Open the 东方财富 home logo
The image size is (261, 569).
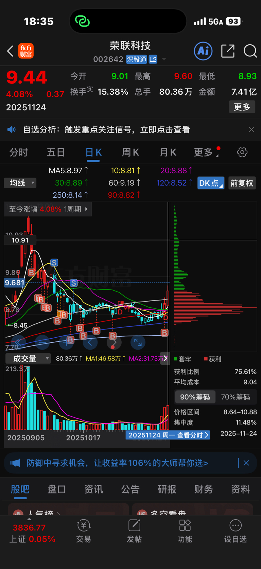tap(26, 51)
